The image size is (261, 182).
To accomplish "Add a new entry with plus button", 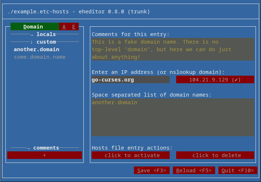I will [44, 155].
